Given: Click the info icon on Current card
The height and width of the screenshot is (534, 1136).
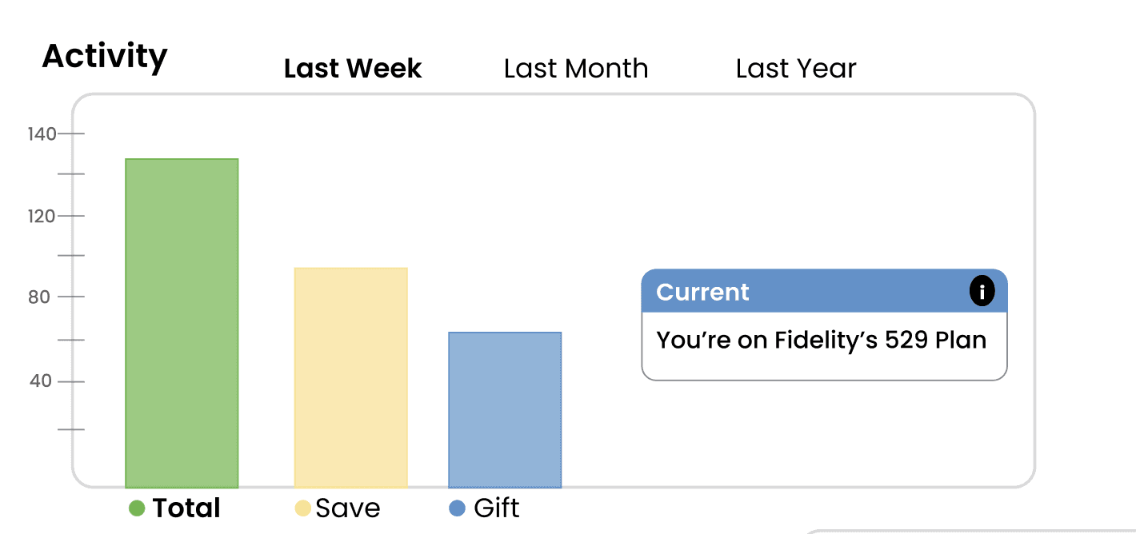Looking at the screenshot, I should pos(982,291).
